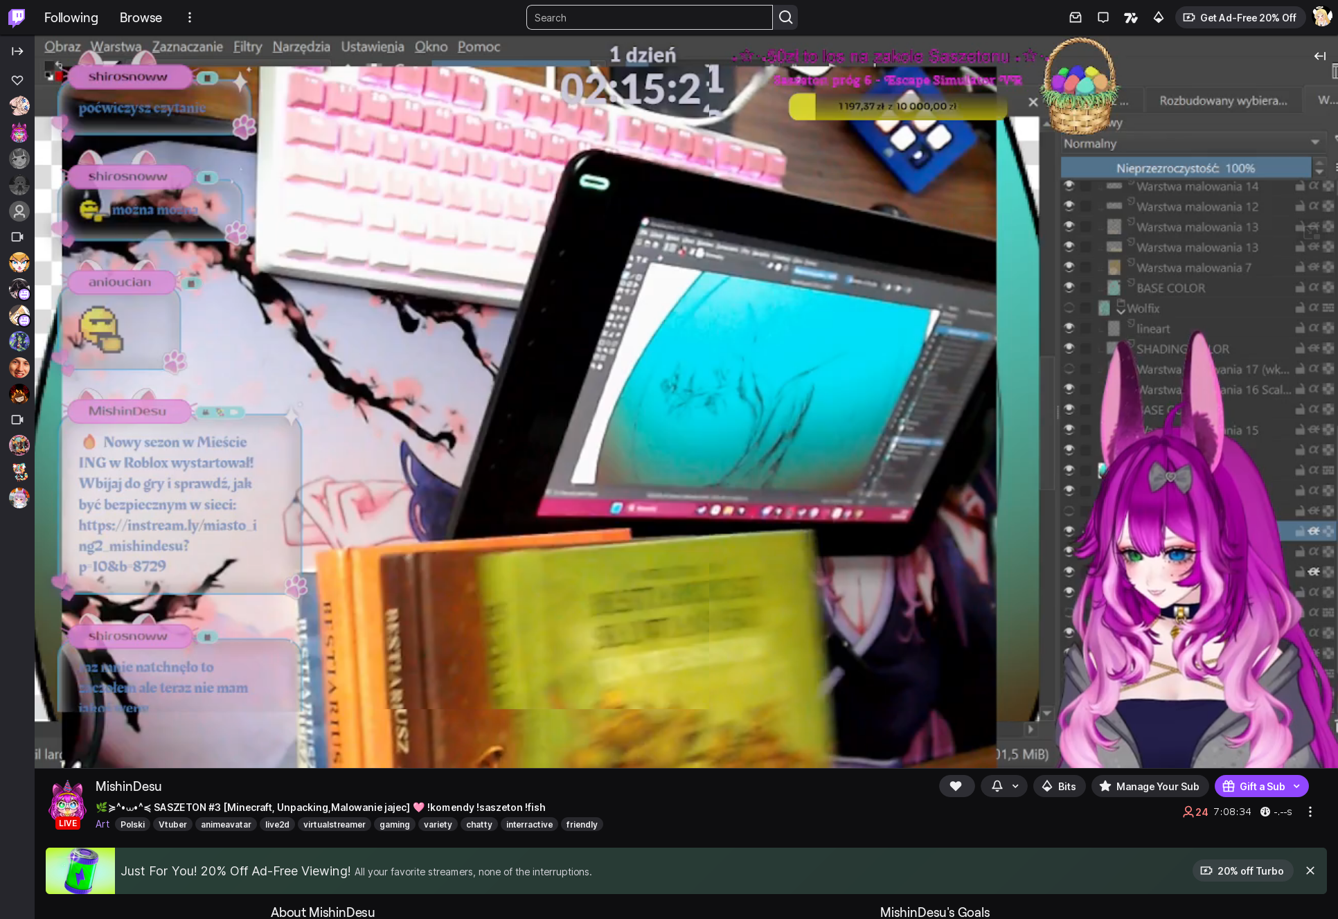Collapse the chat panel arrow icon
The image size is (1338, 919).
(1319, 56)
